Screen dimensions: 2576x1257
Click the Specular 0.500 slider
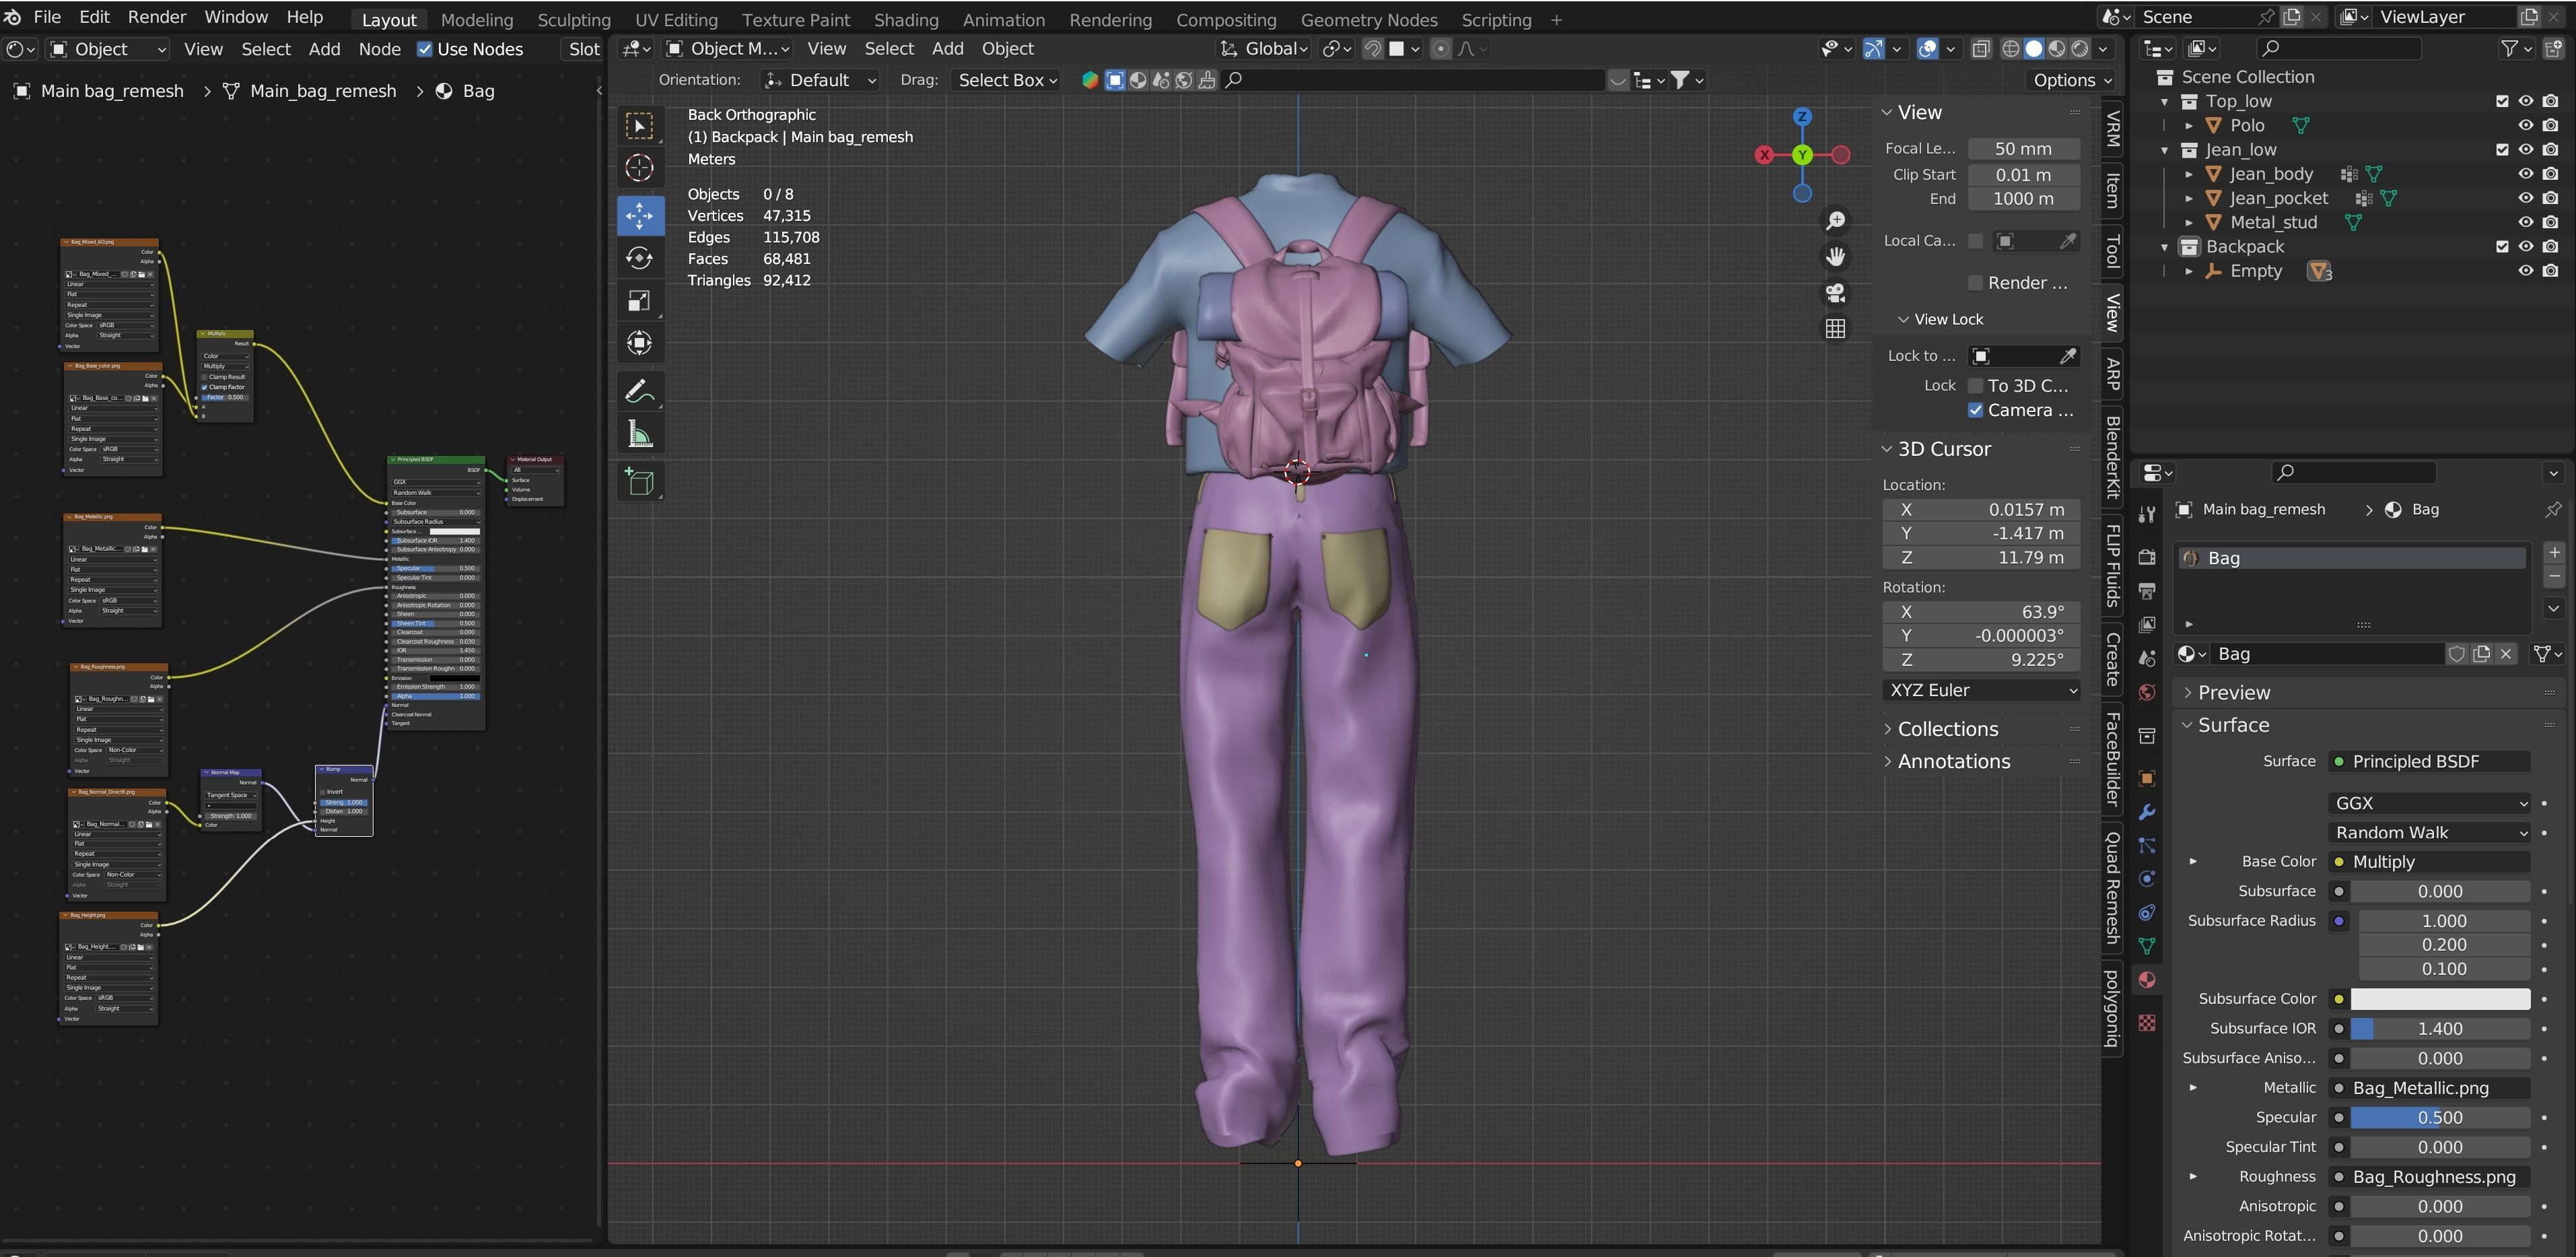pyautogui.click(x=2440, y=1118)
